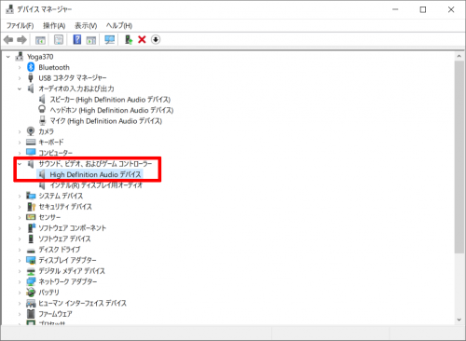This screenshot has height=341, width=466.
Task: Click the show/hide console tree toolbar icon
Action: [x=40, y=40]
